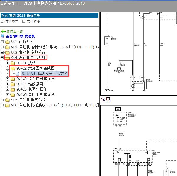Select 9.4.2 示意图和布线图 tree item

36,68
